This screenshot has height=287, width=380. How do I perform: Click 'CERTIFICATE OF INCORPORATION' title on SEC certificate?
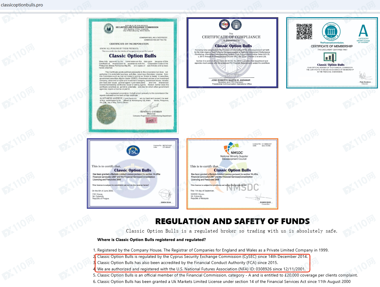129,44
